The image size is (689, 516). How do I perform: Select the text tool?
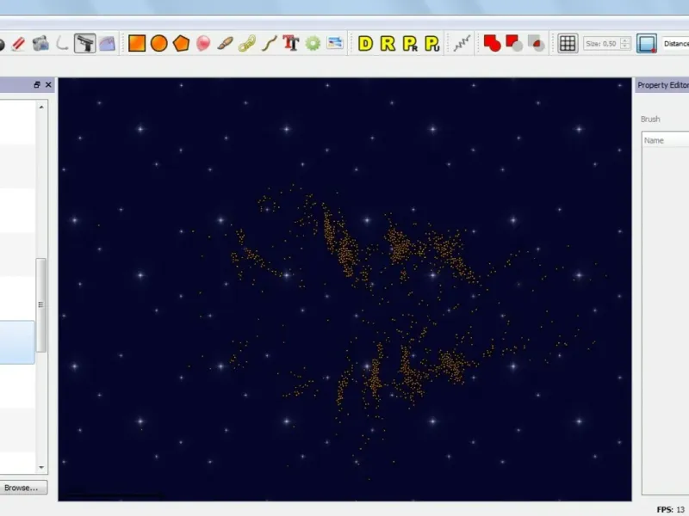click(290, 43)
